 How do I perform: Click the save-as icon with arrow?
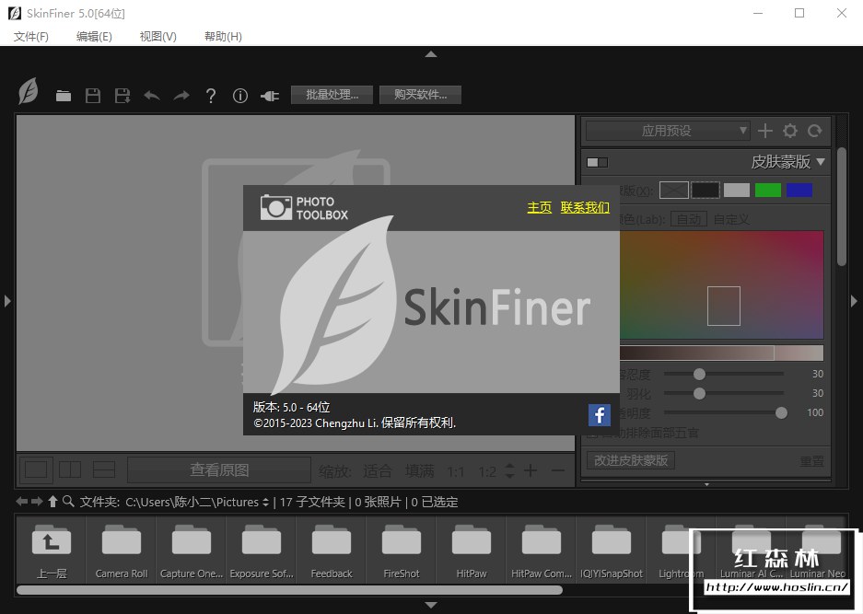[122, 96]
